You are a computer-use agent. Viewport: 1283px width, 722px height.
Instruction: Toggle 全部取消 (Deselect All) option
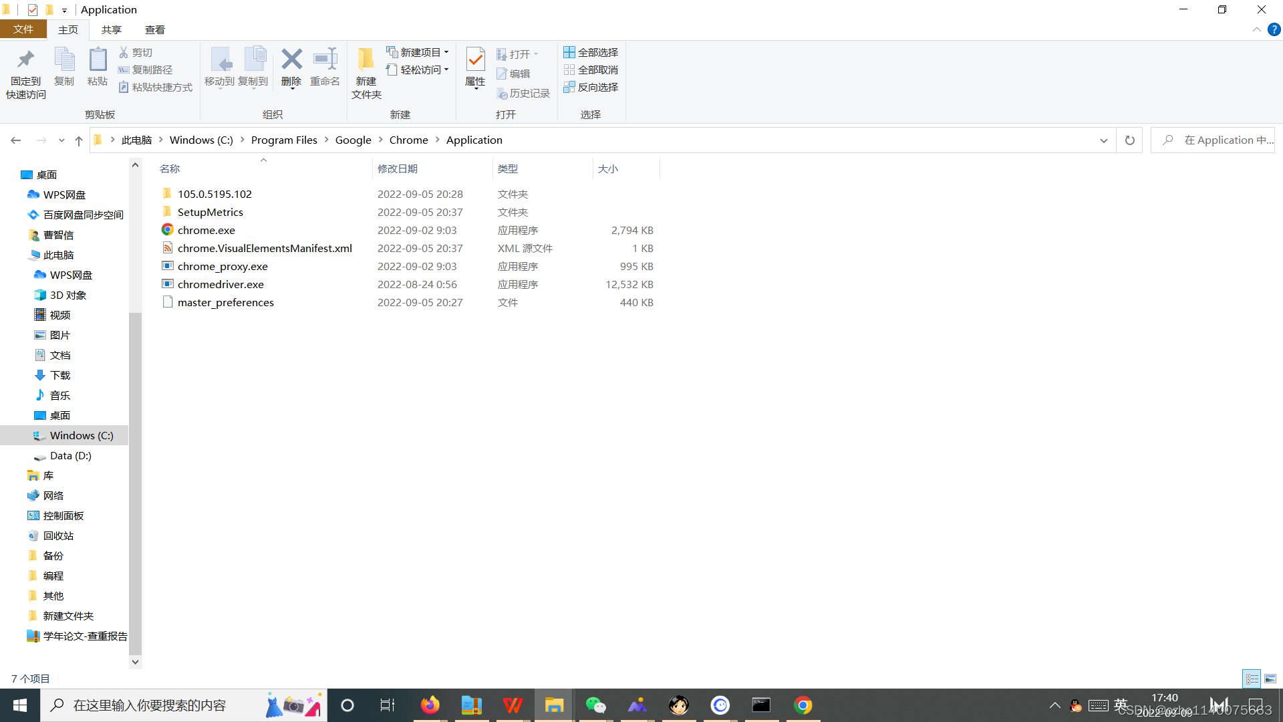tap(591, 70)
